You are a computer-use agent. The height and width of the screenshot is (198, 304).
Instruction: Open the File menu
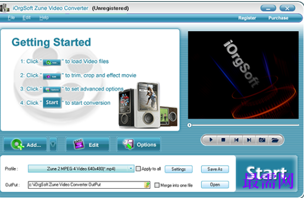(11, 18)
